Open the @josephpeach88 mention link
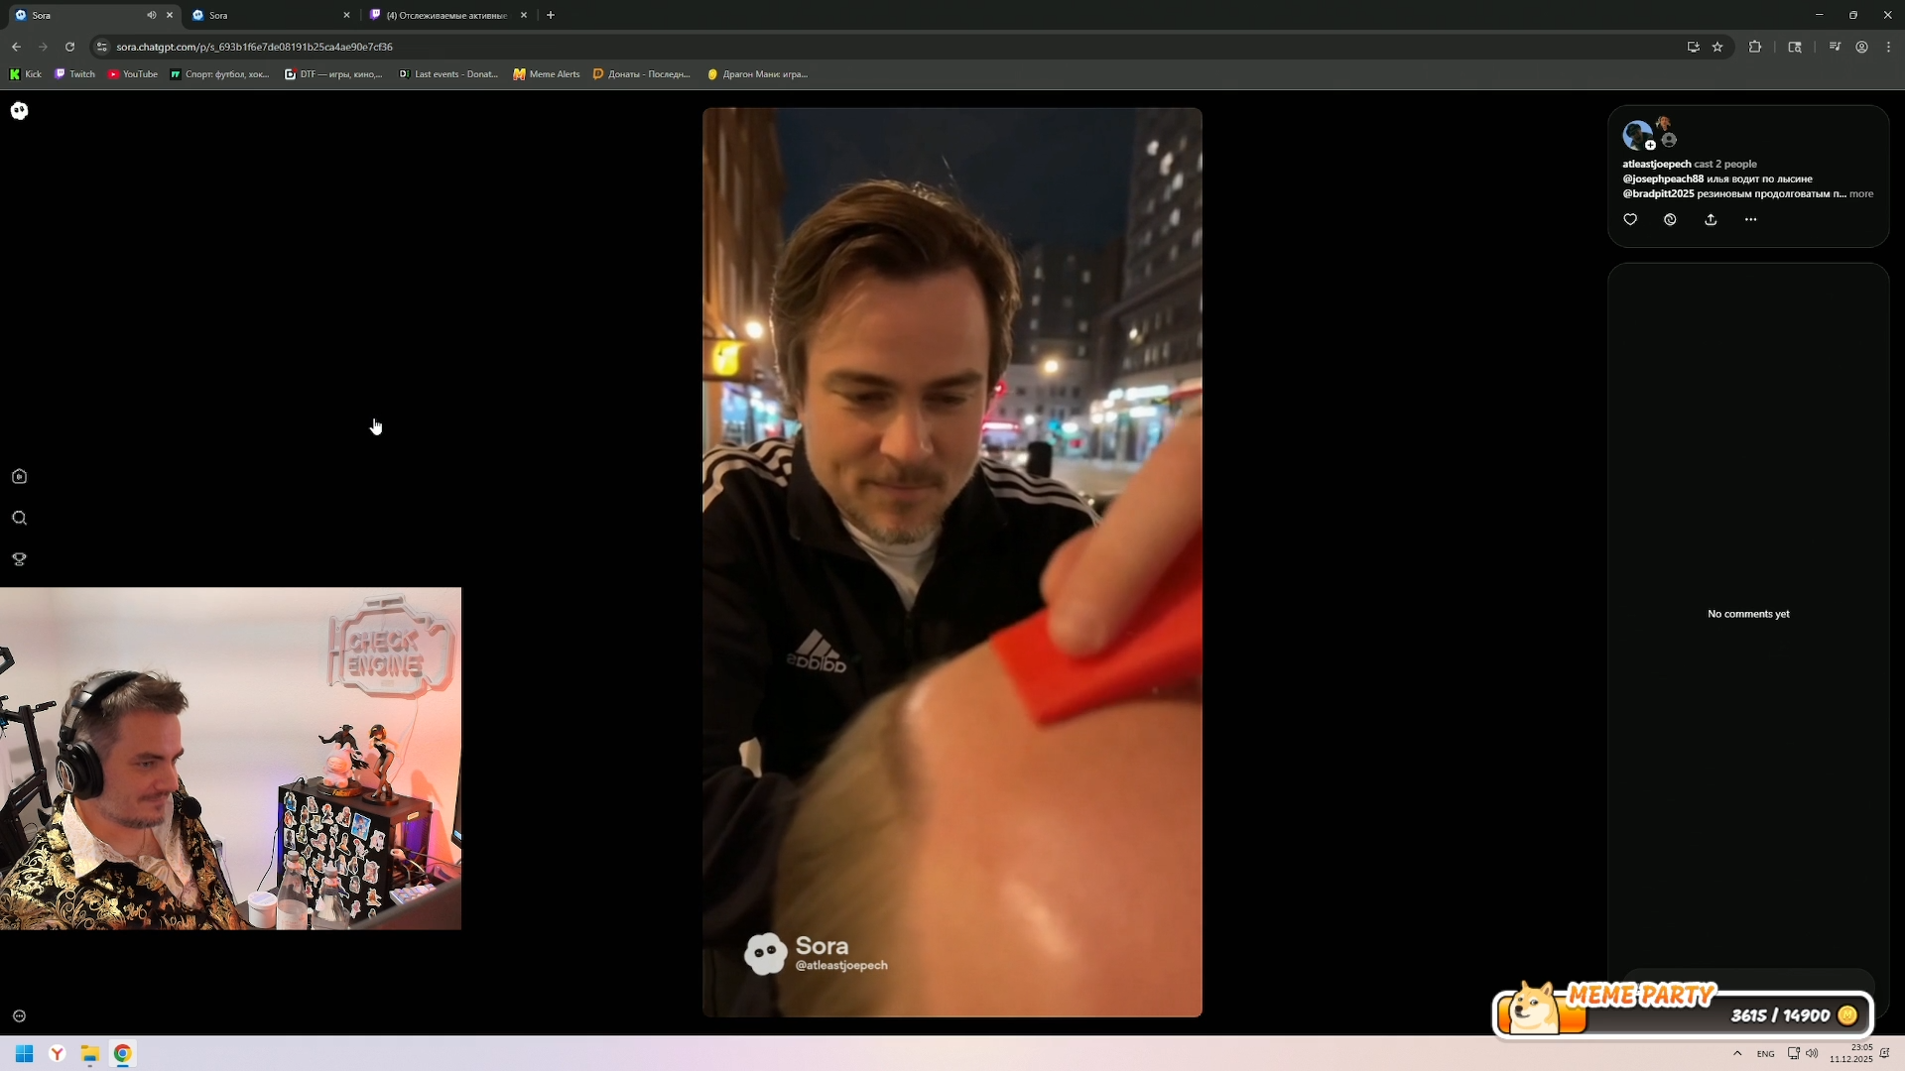The width and height of the screenshot is (1905, 1071). click(x=1663, y=179)
